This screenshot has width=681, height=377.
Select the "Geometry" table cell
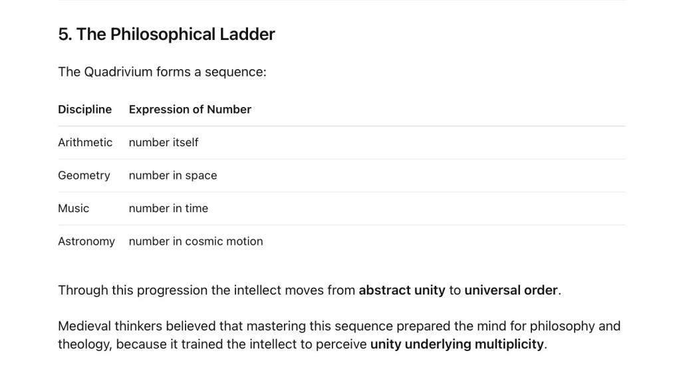tap(84, 176)
